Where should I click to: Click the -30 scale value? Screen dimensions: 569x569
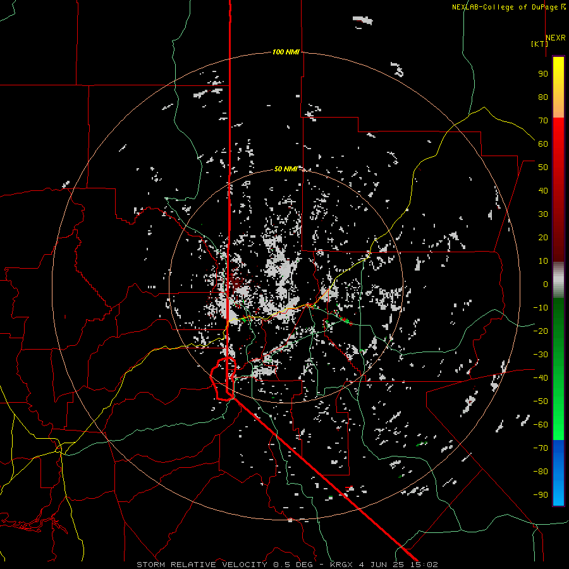point(541,355)
